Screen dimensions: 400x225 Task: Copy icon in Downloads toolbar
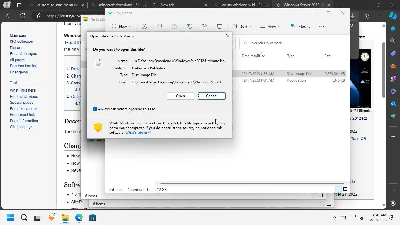click(x=159, y=27)
